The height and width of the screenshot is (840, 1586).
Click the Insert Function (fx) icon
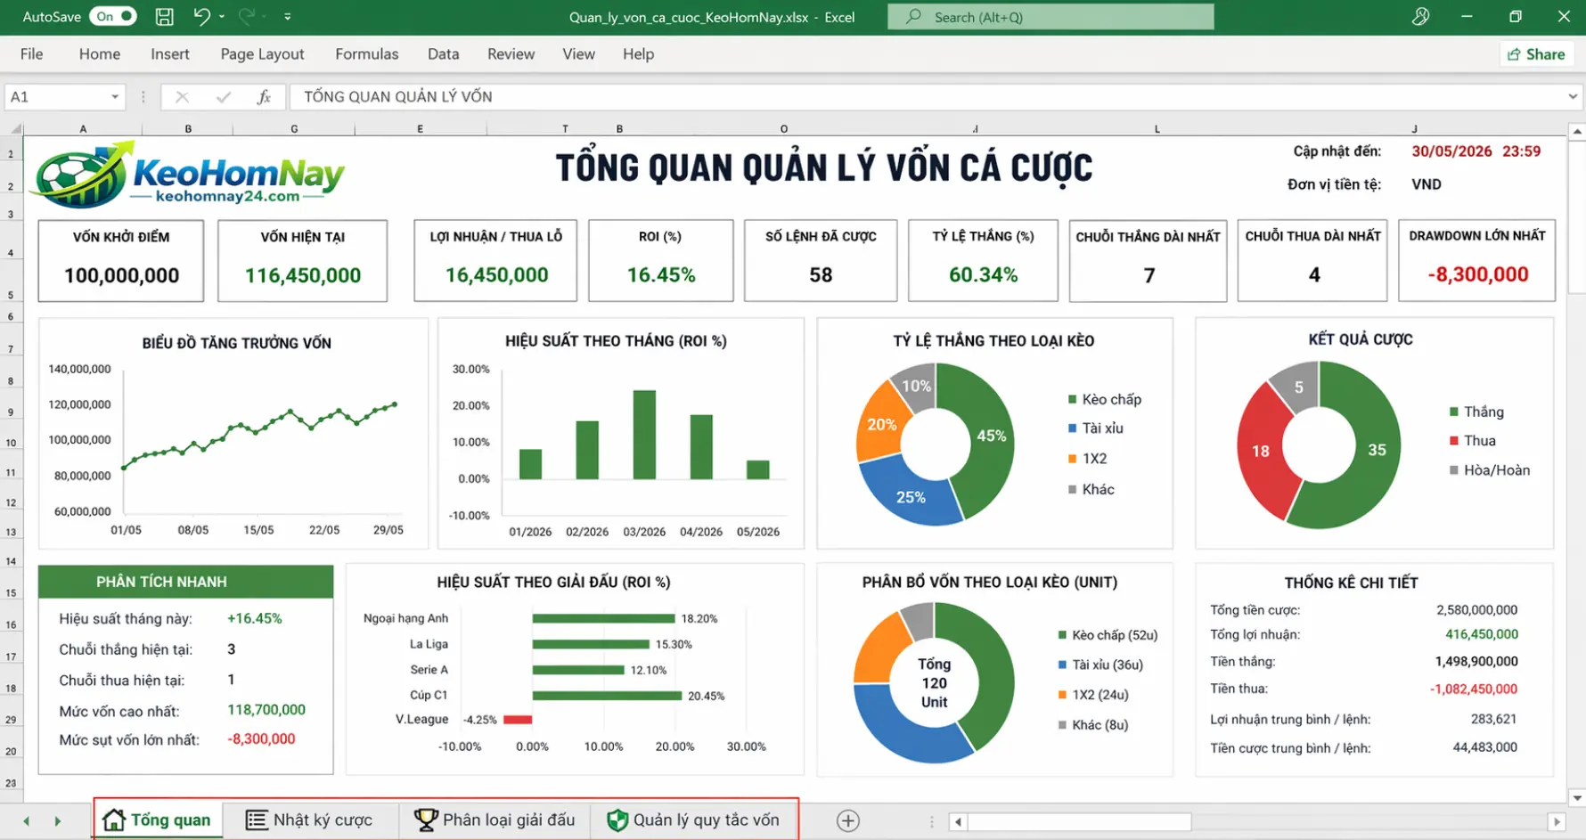click(x=264, y=96)
